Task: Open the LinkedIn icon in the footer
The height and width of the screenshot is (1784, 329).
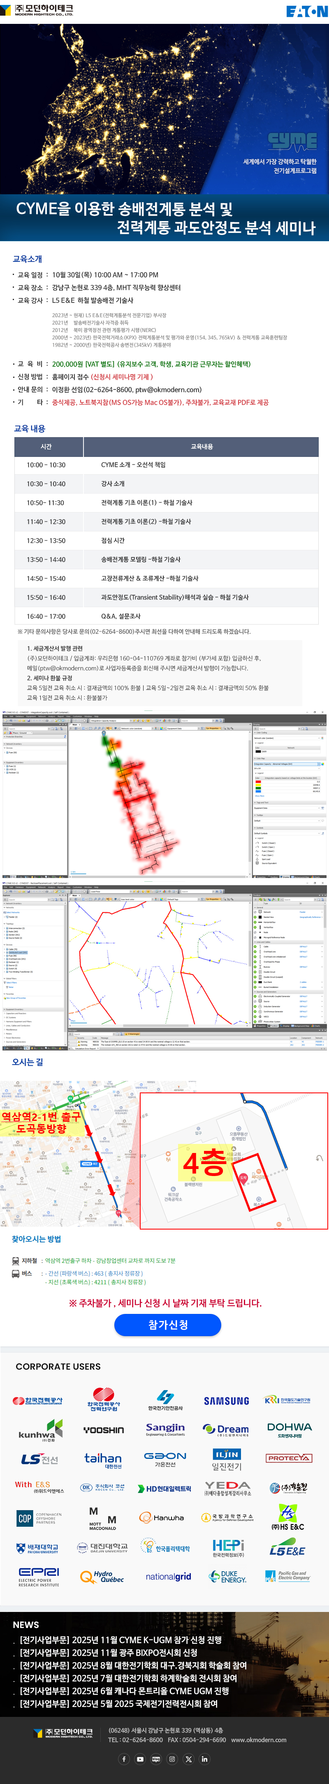Action: (204, 1758)
